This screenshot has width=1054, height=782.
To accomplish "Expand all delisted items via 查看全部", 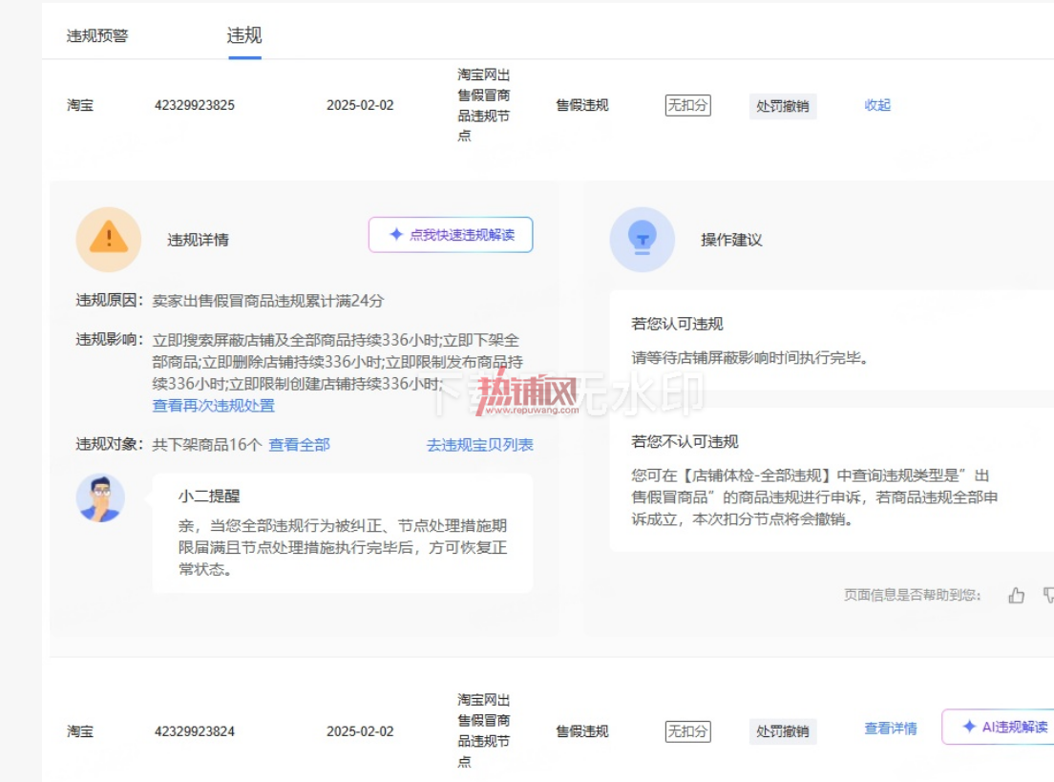I will (299, 444).
